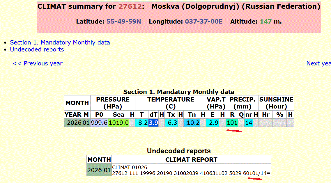Jump to the 'Undecoded reports' bulleted link
The image size is (331, 183).
[x=37, y=49]
